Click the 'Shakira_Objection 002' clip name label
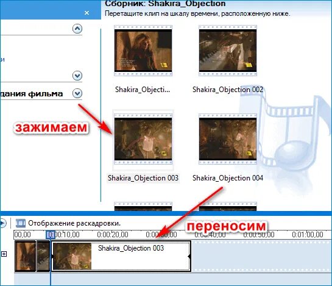Screen dimensions: 332x286 tap(228, 90)
